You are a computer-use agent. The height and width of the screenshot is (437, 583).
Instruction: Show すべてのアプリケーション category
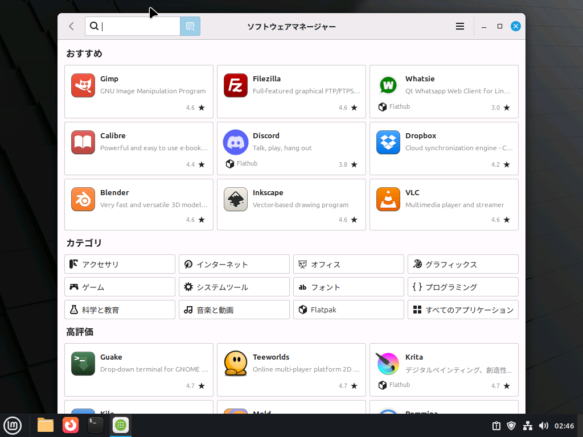[x=463, y=310]
